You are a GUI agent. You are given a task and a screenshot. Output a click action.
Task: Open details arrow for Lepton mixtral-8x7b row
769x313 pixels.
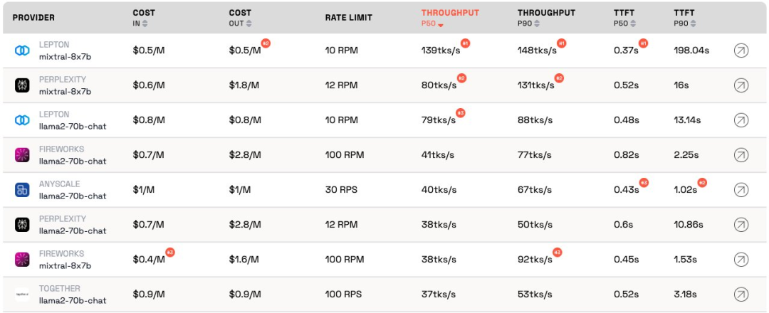point(741,51)
